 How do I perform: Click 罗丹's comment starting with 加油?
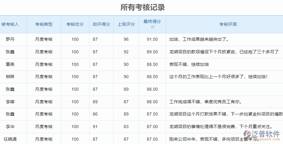(199, 39)
